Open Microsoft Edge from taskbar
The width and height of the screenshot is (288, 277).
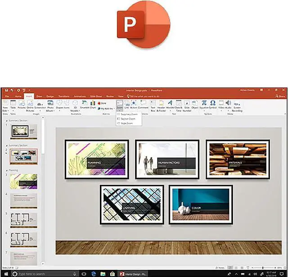point(94,274)
